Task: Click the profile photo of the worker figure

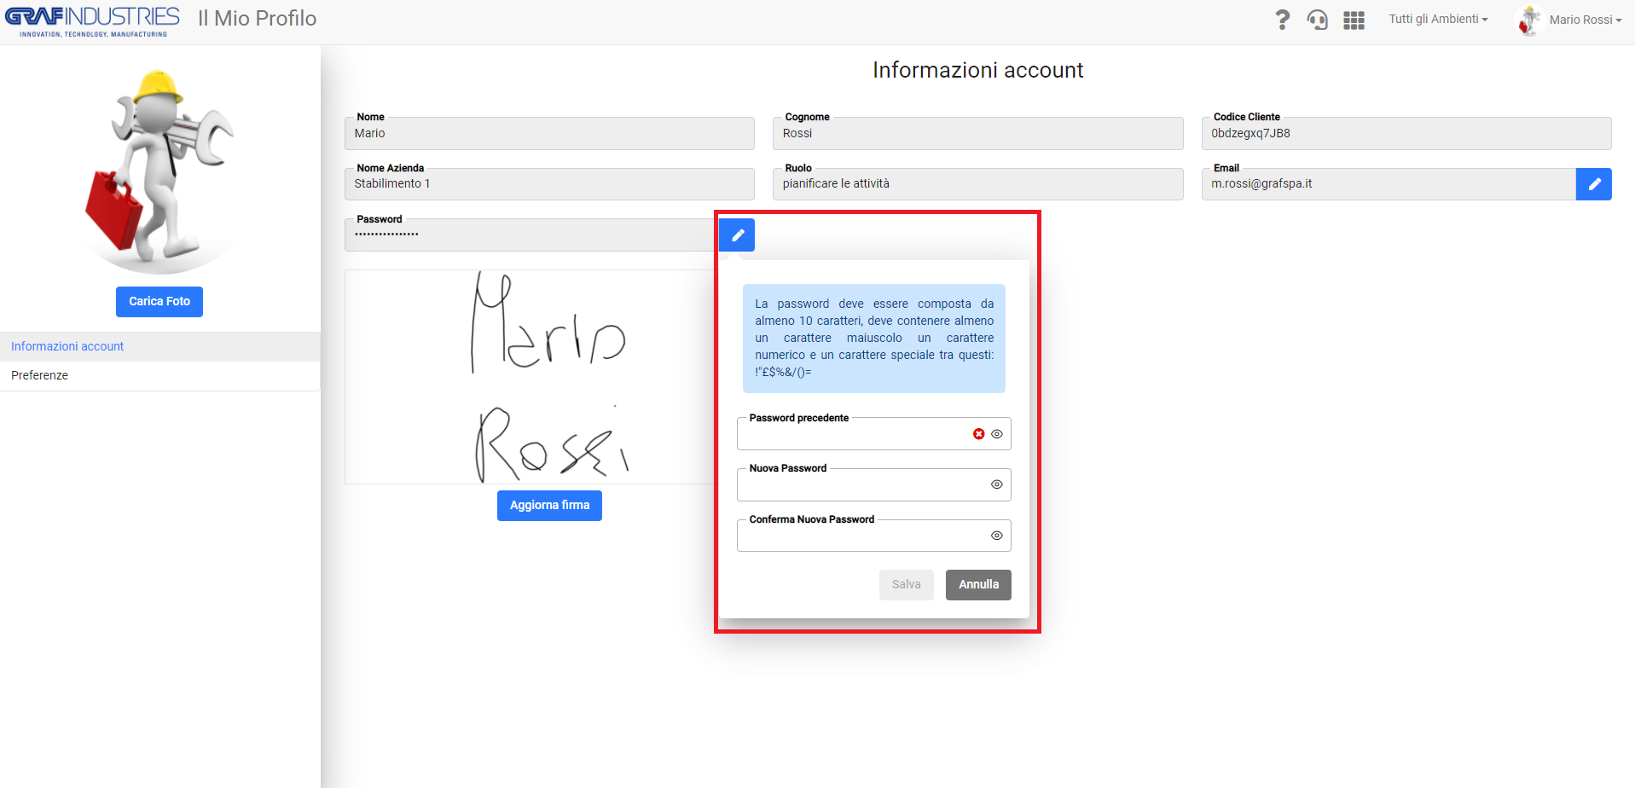Action: coord(159,170)
